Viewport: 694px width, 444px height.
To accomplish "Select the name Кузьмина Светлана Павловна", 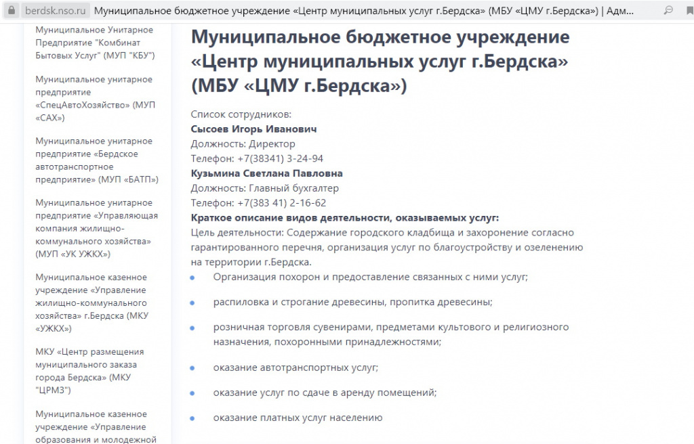I will coord(268,173).
